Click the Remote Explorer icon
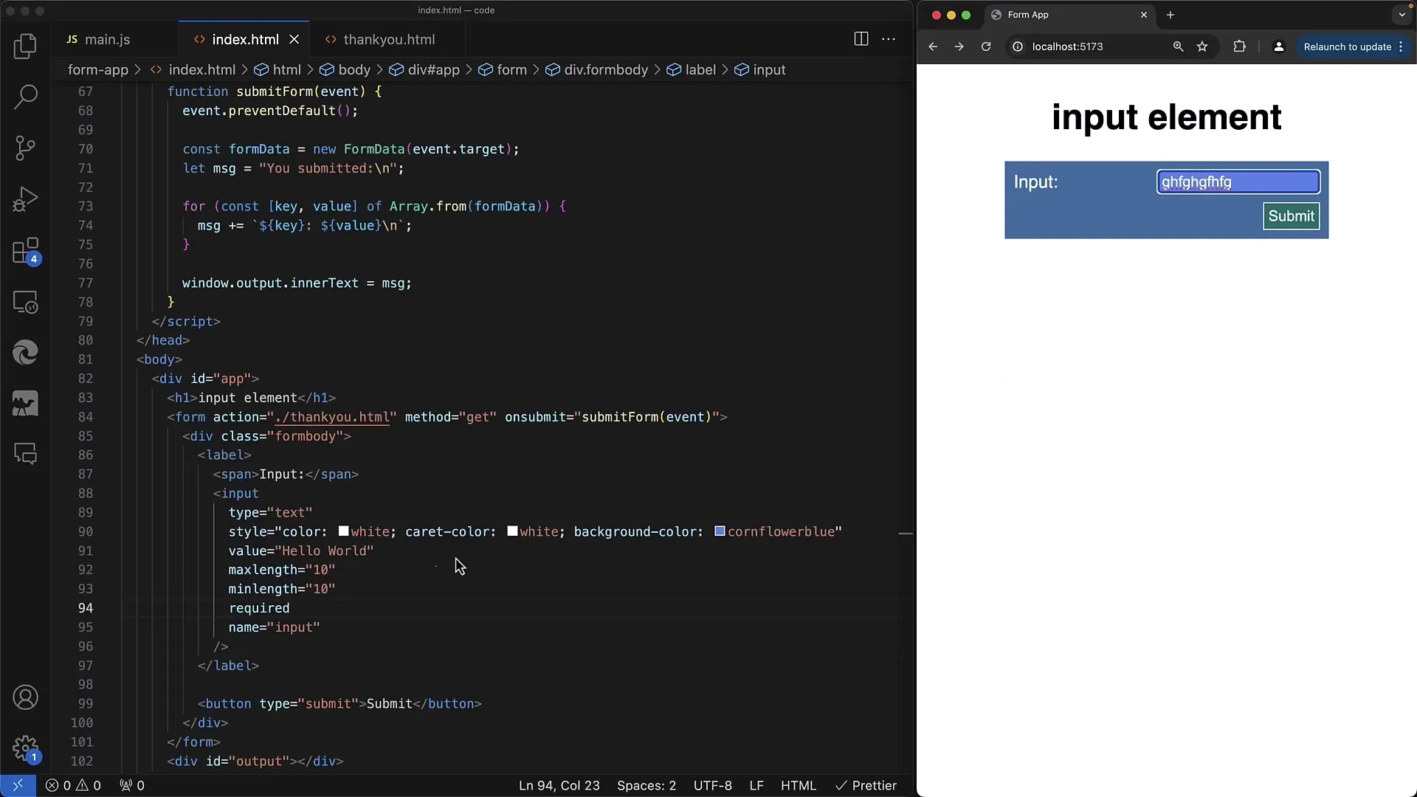Viewport: 1417px width, 797px height. [x=27, y=302]
